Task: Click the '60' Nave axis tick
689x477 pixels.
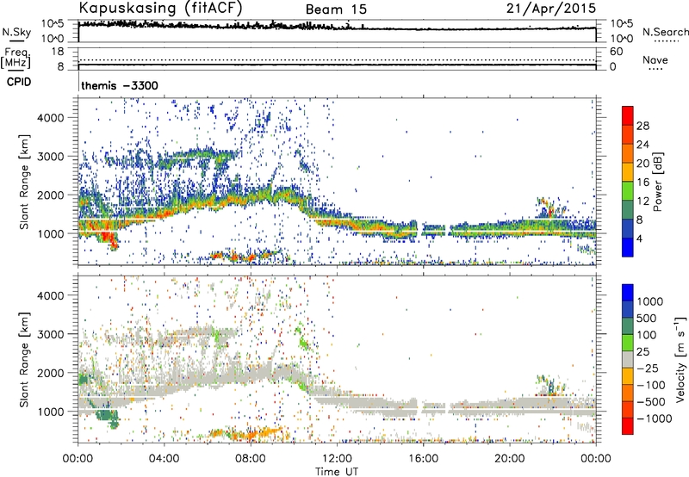Action: 616,52
